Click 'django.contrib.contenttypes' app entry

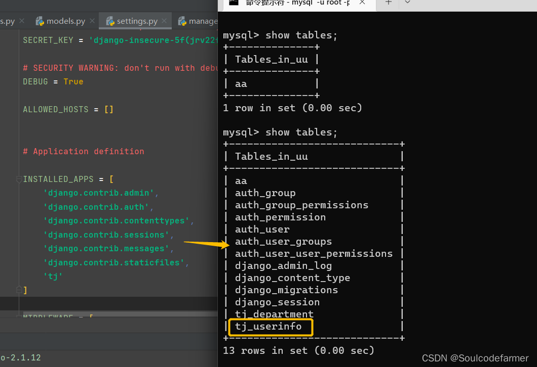[x=117, y=221]
